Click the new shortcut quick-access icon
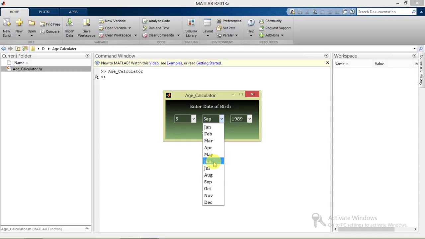This screenshot has width=425, height=239. click(x=292, y=12)
